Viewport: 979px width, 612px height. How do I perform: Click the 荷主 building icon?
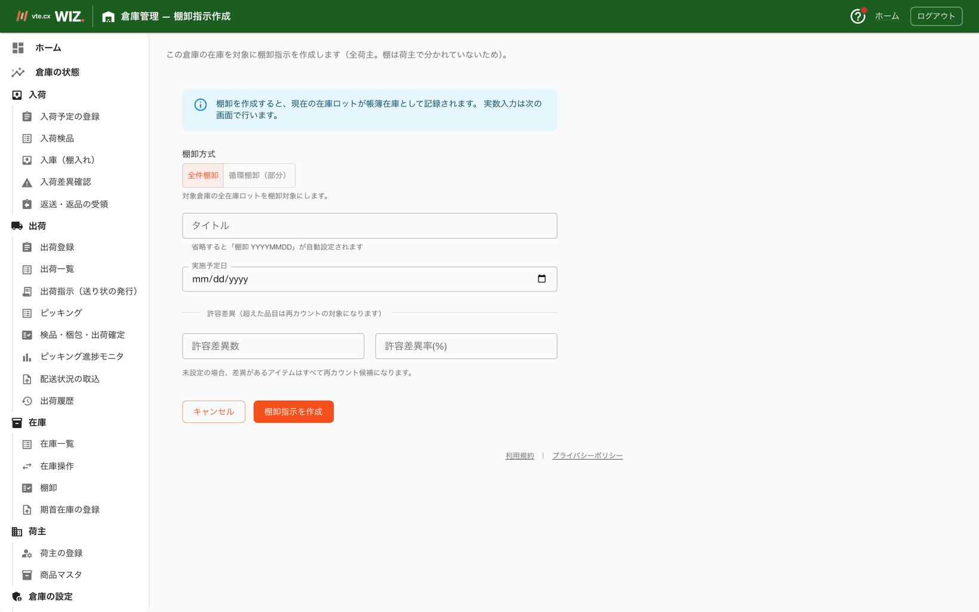[17, 531]
